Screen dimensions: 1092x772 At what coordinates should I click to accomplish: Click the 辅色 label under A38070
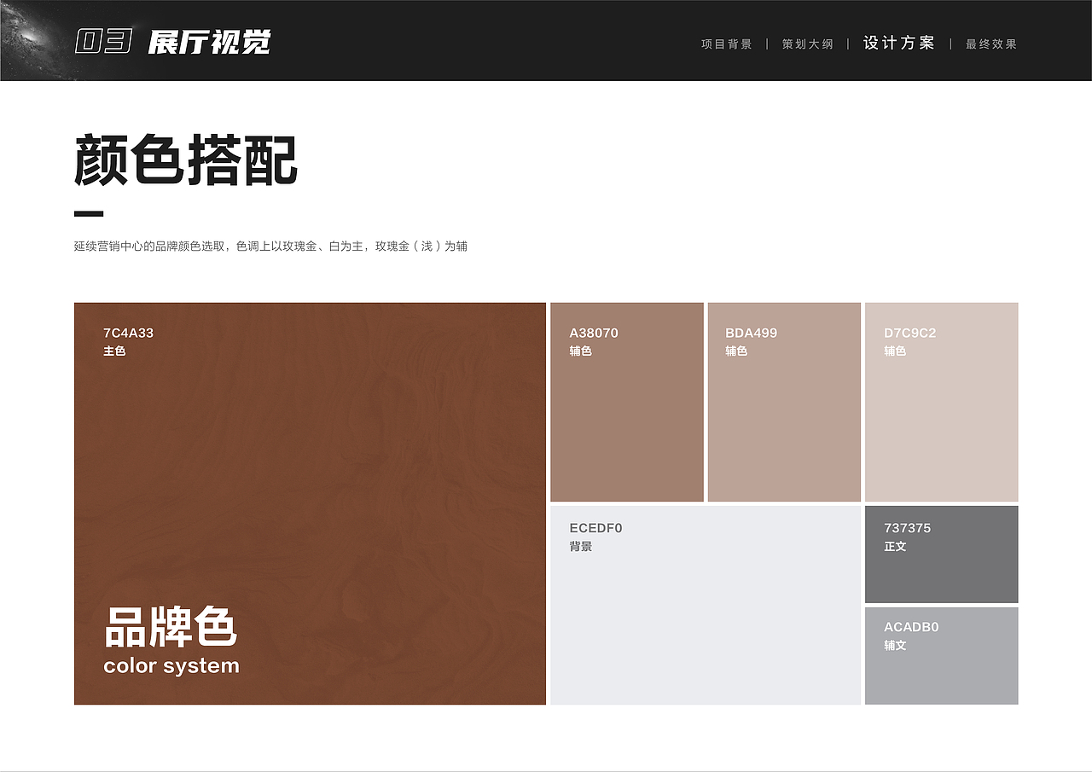pos(581,351)
